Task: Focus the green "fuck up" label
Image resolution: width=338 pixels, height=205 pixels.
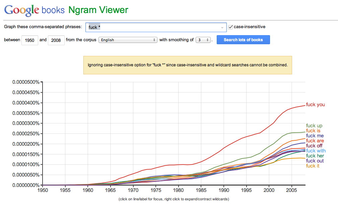Action: (x=314, y=126)
